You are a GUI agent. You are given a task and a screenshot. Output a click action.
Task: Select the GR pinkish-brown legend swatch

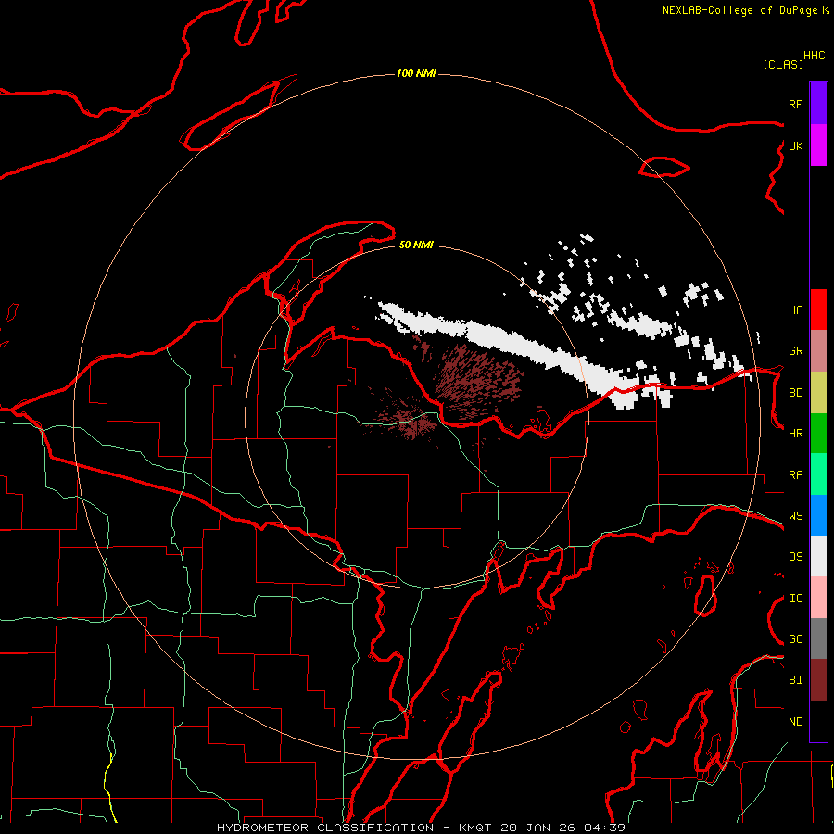818,351
